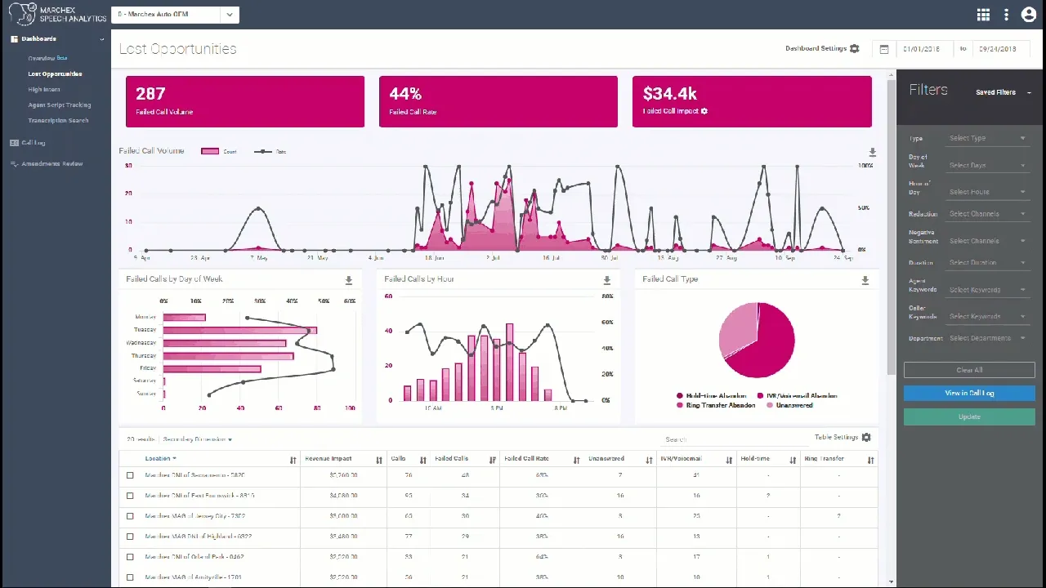Image resolution: width=1046 pixels, height=588 pixels.
Task: Check the Highland row checkbox
Action: coord(130,537)
